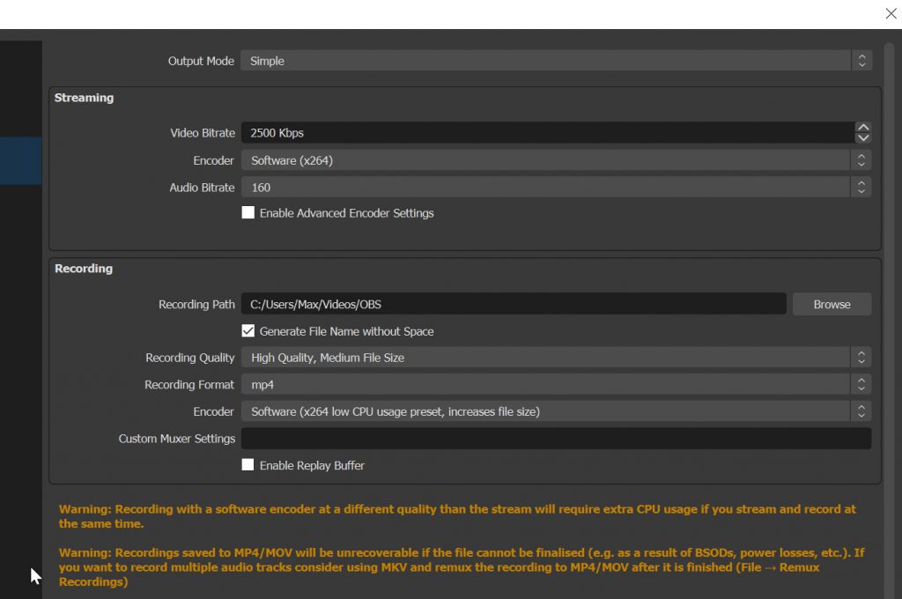
Task: Click the up arrow on Video Bitrate
Action: (x=863, y=128)
